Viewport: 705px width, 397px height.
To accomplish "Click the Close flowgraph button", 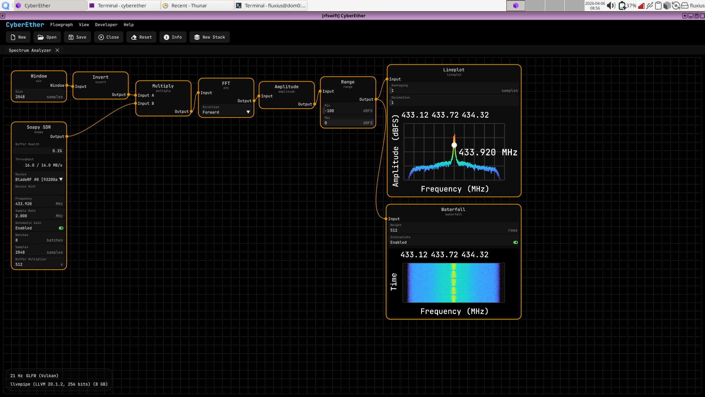I will [109, 37].
